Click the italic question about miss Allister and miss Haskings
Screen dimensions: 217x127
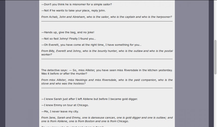tap(107, 82)
